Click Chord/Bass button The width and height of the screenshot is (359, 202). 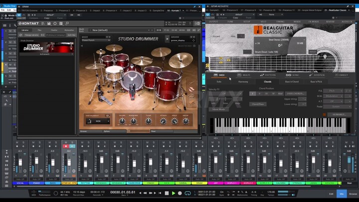tap(258, 104)
